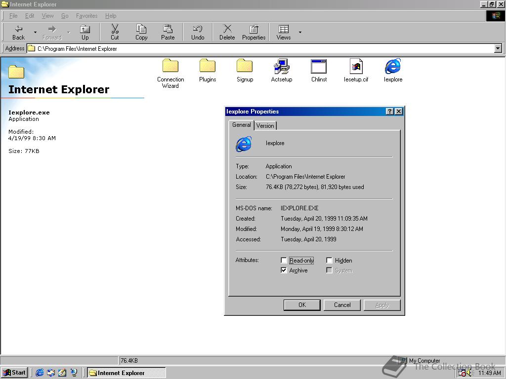The image size is (506, 379).
Task: Select the Chlinst file icon
Action: [319, 70]
